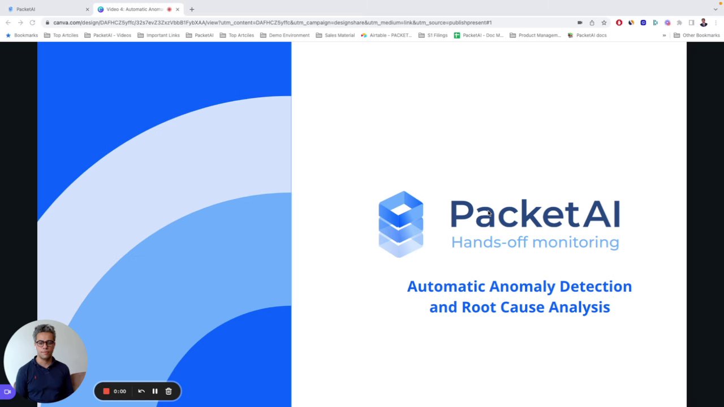
Task: Open the PacketAI - Videos bookmark folder
Action: 107,35
